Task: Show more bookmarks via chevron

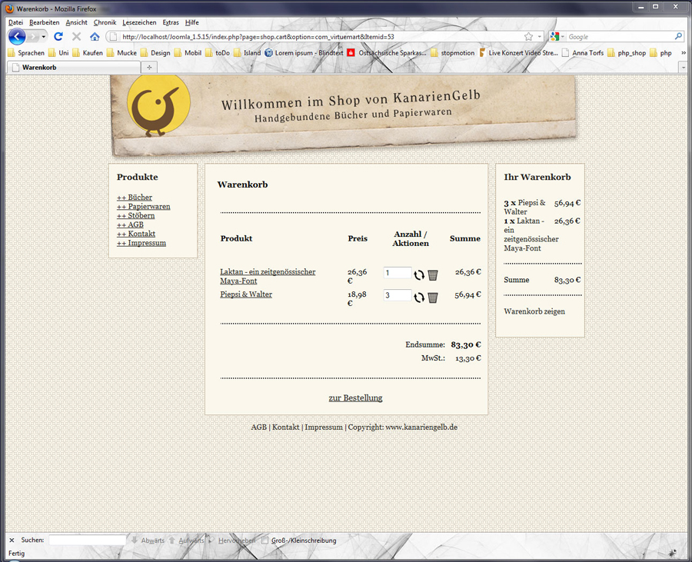Action: click(x=684, y=53)
